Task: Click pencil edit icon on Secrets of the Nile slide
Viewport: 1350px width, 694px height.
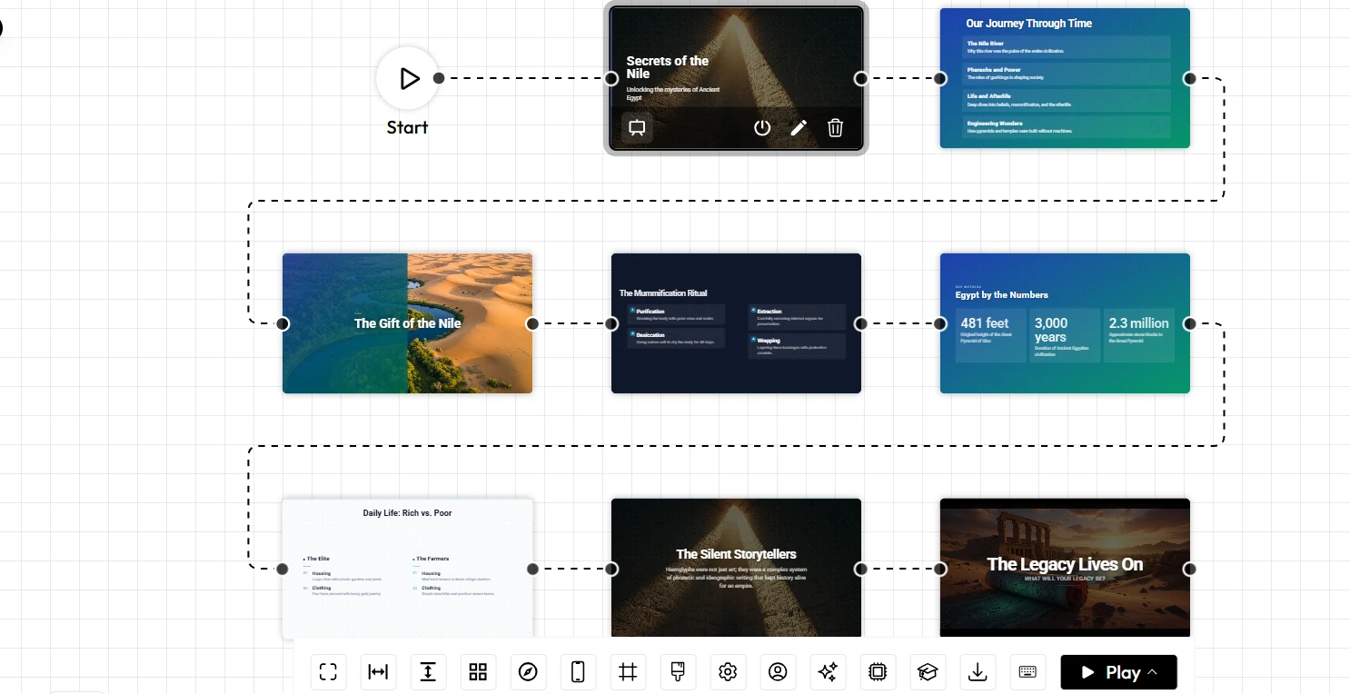Action: [x=799, y=128]
